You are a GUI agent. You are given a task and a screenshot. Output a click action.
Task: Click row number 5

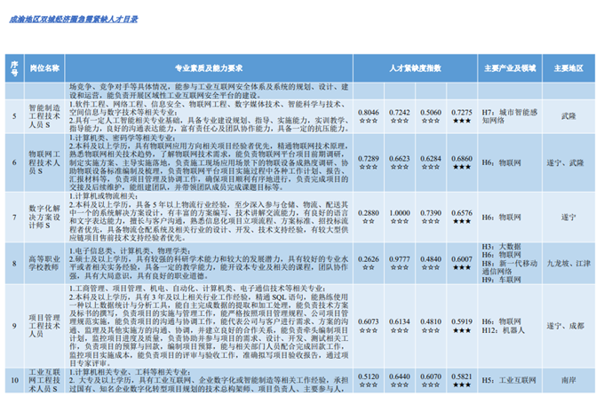pyautogui.click(x=14, y=116)
